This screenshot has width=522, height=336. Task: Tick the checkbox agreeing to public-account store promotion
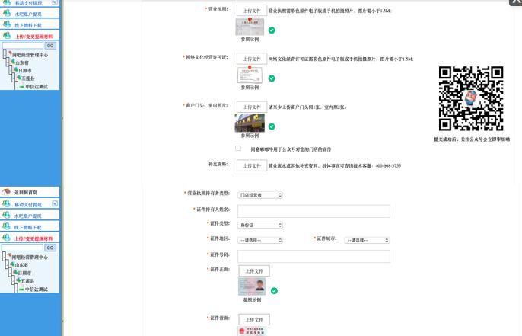tap(238, 149)
